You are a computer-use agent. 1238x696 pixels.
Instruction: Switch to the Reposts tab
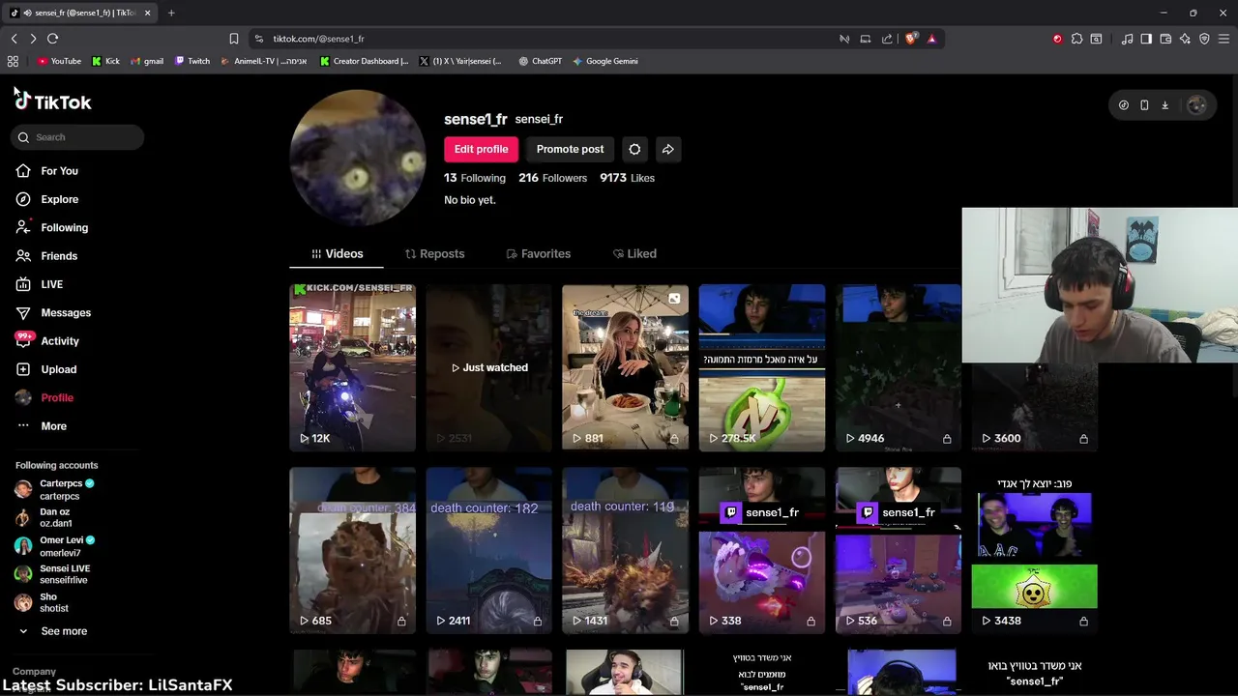point(434,253)
